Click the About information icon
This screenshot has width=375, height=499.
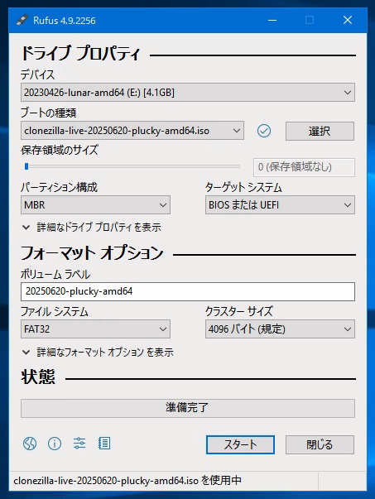(x=55, y=444)
